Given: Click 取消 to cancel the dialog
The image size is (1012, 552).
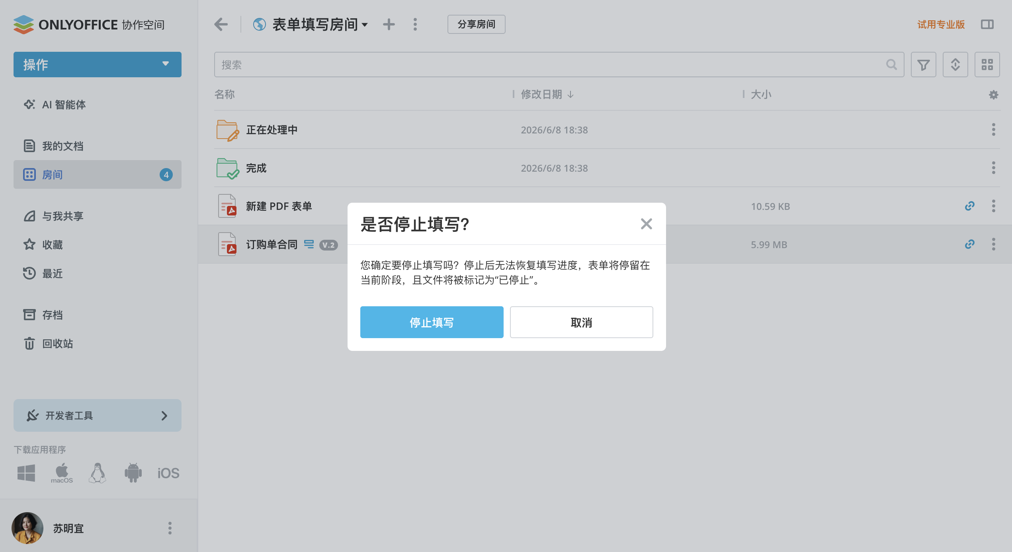Looking at the screenshot, I should pyautogui.click(x=581, y=322).
